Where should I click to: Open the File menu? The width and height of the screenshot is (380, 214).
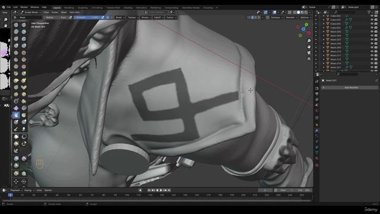click(x=9, y=7)
